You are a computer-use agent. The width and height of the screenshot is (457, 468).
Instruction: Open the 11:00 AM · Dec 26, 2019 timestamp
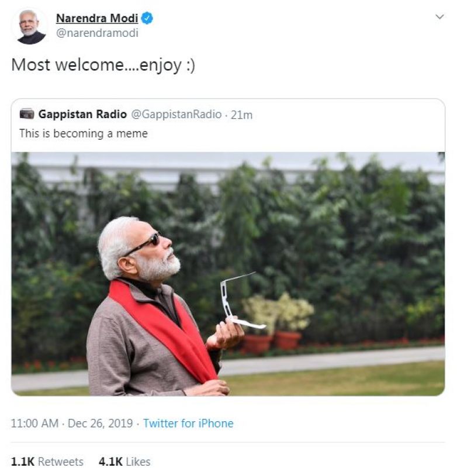(73, 424)
